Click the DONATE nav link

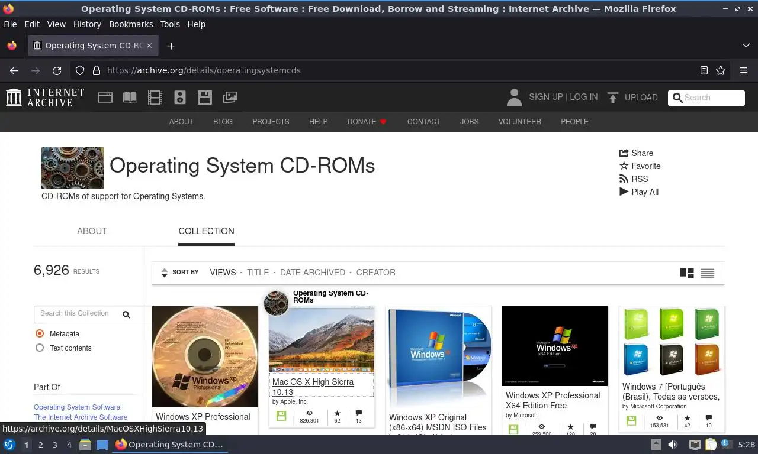pyautogui.click(x=367, y=122)
